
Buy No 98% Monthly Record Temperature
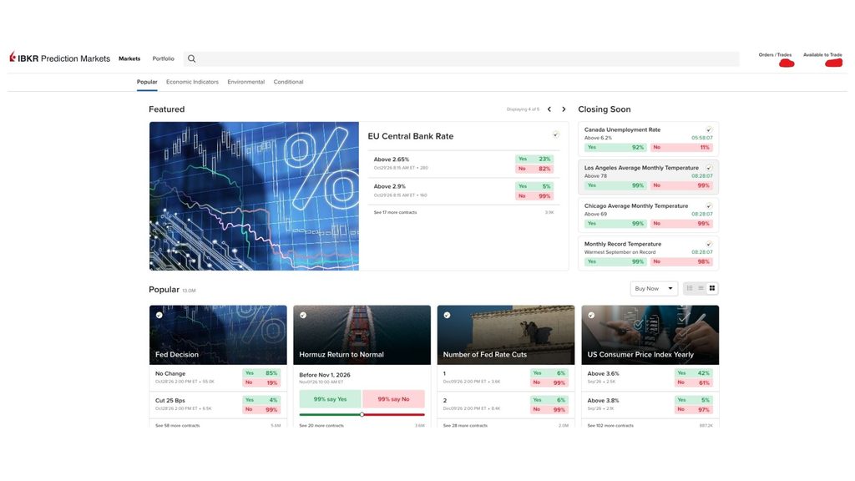(681, 261)
